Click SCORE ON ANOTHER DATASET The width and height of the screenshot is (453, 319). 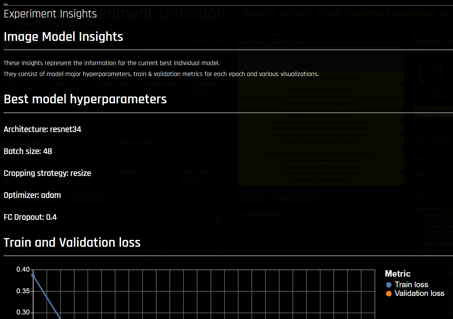[321, 90]
